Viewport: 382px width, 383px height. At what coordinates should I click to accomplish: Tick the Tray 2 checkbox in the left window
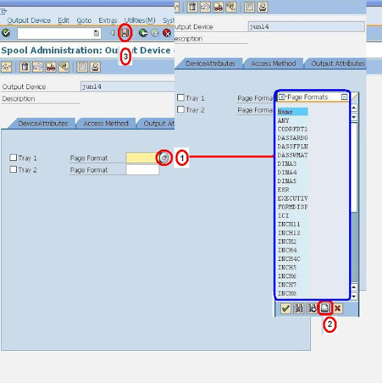[13, 169]
